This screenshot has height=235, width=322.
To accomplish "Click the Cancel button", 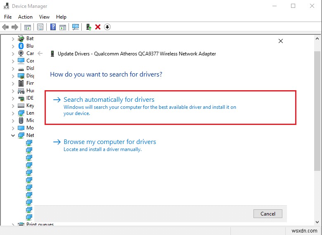I will [268, 213].
